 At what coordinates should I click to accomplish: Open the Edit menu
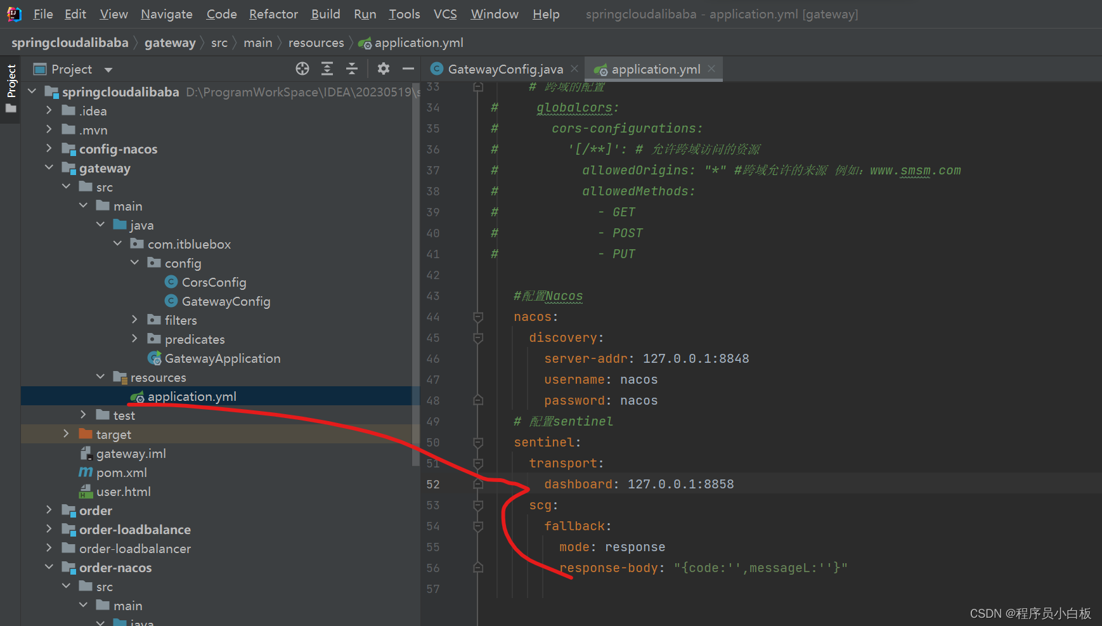[75, 14]
